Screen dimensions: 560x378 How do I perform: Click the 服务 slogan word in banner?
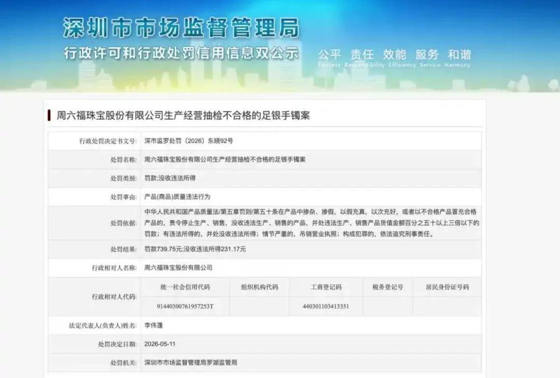click(x=427, y=55)
